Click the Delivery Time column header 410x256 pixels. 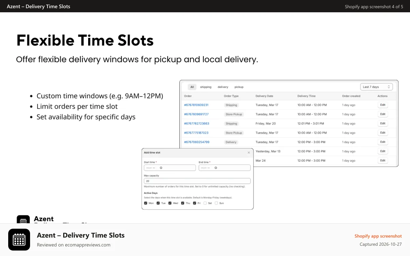(306, 96)
